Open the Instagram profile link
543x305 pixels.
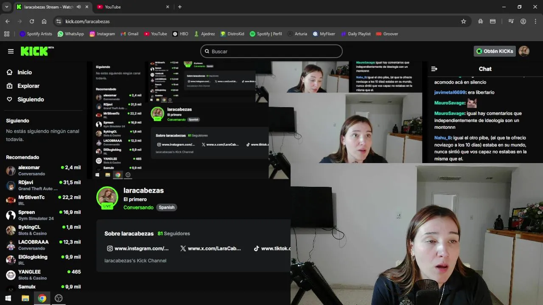(138, 249)
